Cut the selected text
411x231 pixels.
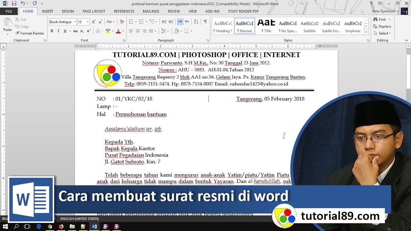point(21,20)
